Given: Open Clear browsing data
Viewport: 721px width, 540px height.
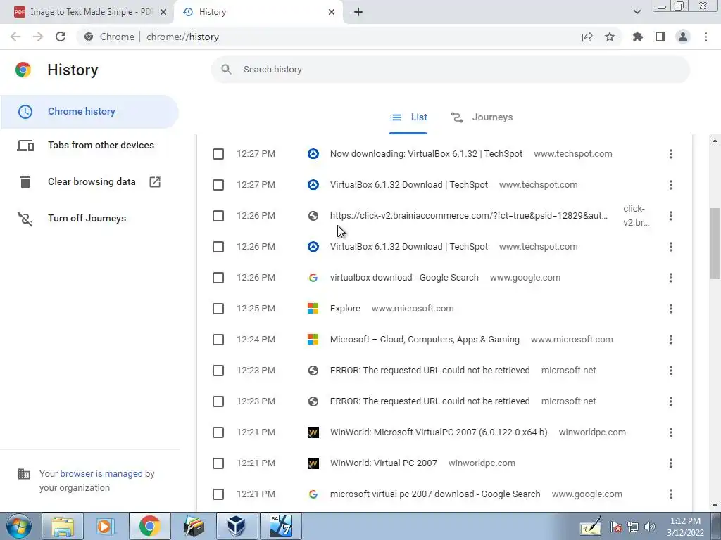Looking at the screenshot, I should pos(89,182).
